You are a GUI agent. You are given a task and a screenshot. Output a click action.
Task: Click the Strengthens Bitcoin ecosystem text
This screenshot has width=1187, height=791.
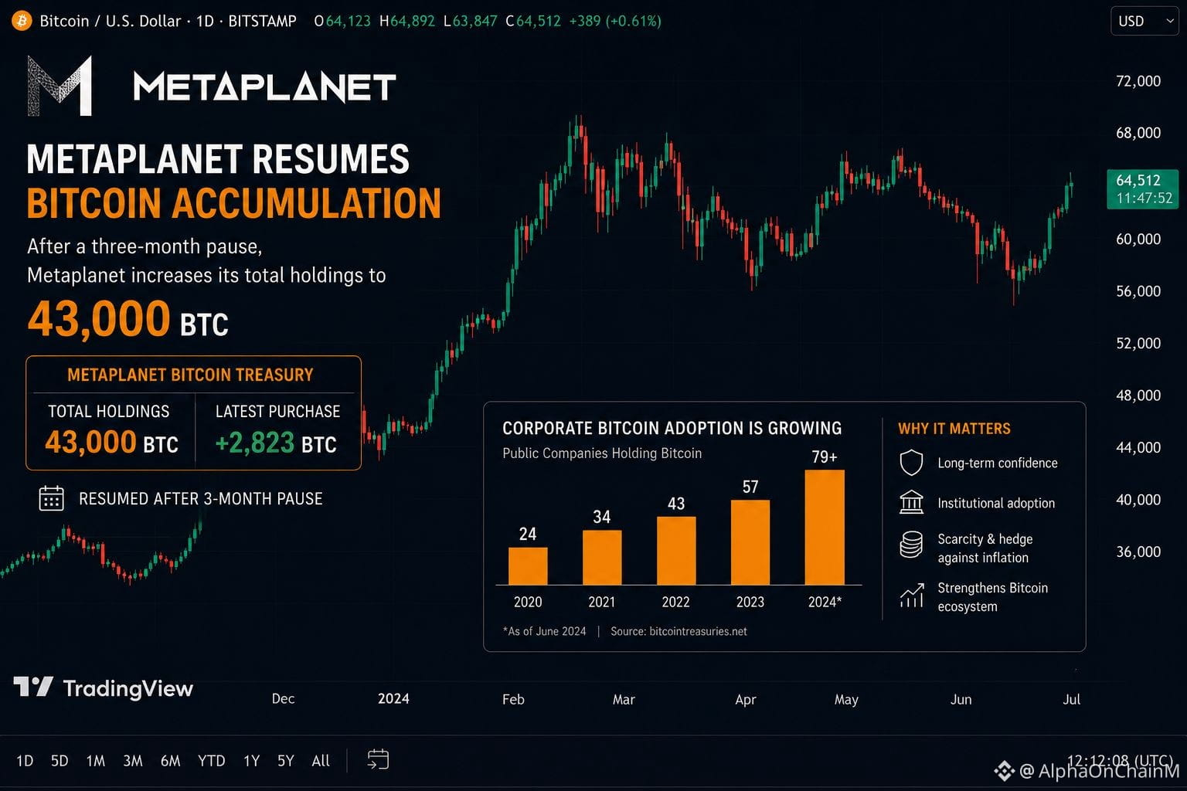pos(993,597)
